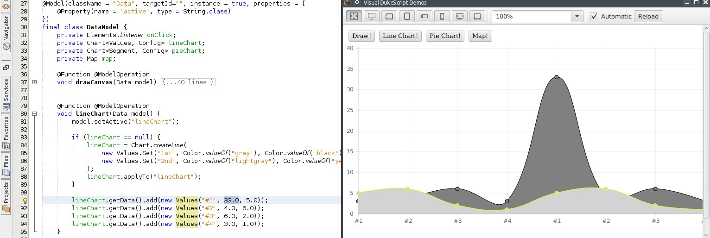Click the collapsed "{...40 lines }" code placeholder
The height and width of the screenshot is (238, 710).
[x=188, y=82]
